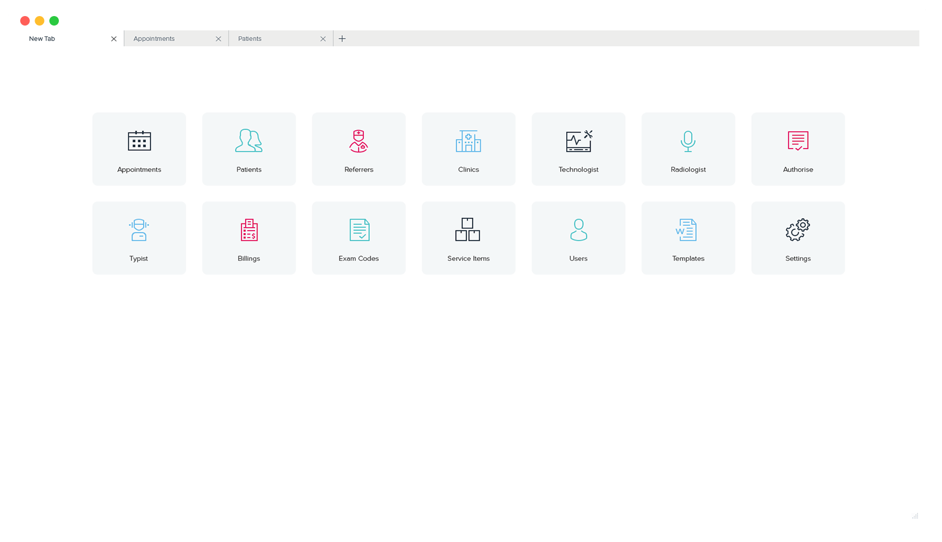Close the Patients tab
This screenshot has width=942, height=542.
[323, 39]
